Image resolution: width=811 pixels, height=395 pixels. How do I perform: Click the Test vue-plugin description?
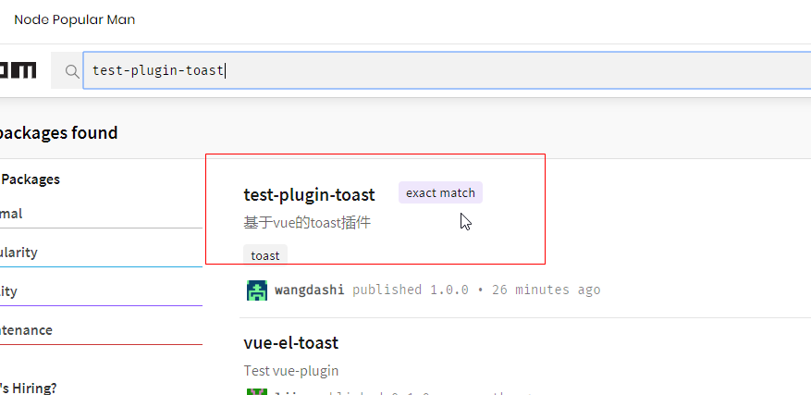point(291,371)
